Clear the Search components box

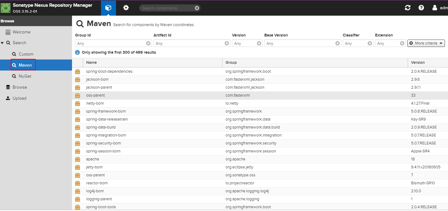197,8
